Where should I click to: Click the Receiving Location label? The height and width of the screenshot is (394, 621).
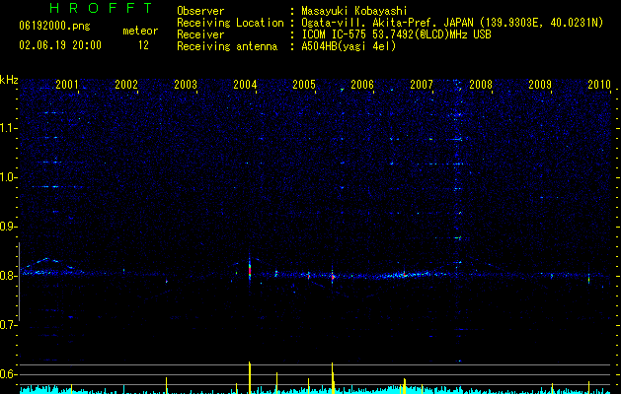pos(230,23)
